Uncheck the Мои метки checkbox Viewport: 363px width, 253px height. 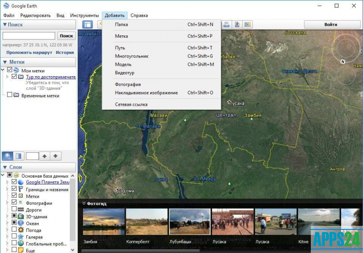10,70
